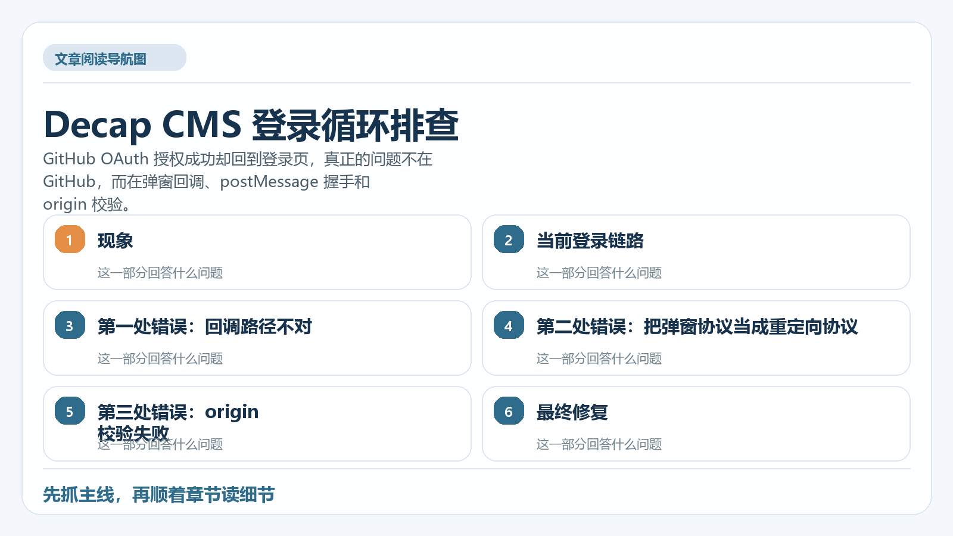Image resolution: width=953 pixels, height=536 pixels.
Task: Select 第三处错误：origin 校验失败 title
Action: tap(178, 422)
